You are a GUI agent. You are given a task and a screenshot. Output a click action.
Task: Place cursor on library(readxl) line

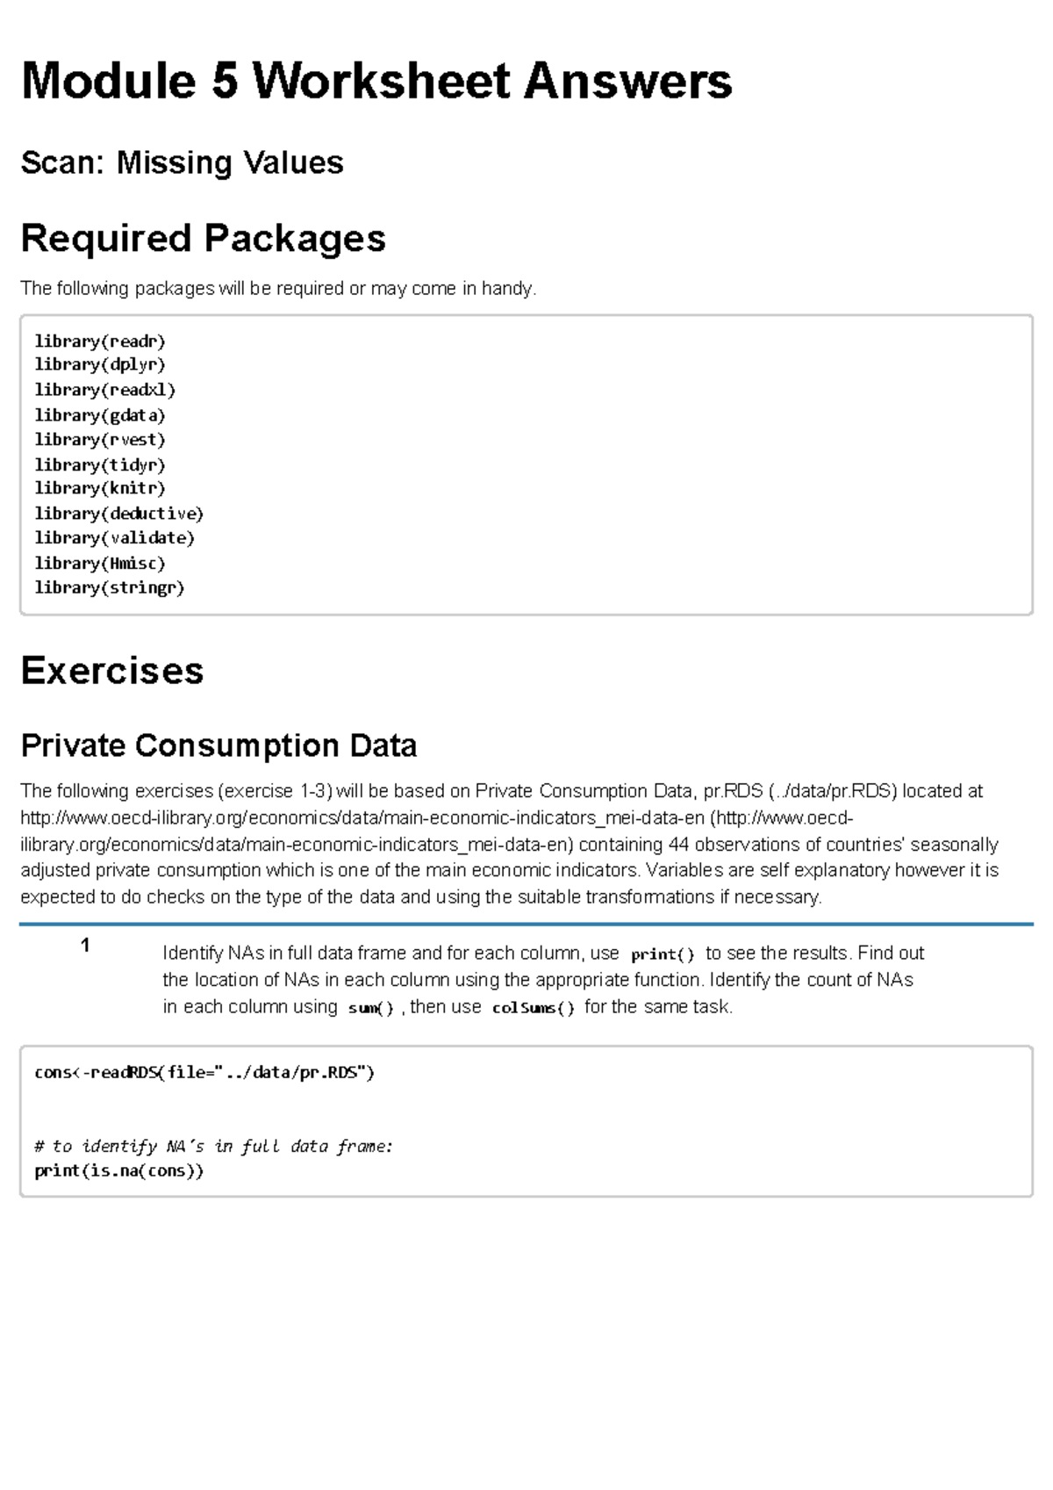[105, 390]
